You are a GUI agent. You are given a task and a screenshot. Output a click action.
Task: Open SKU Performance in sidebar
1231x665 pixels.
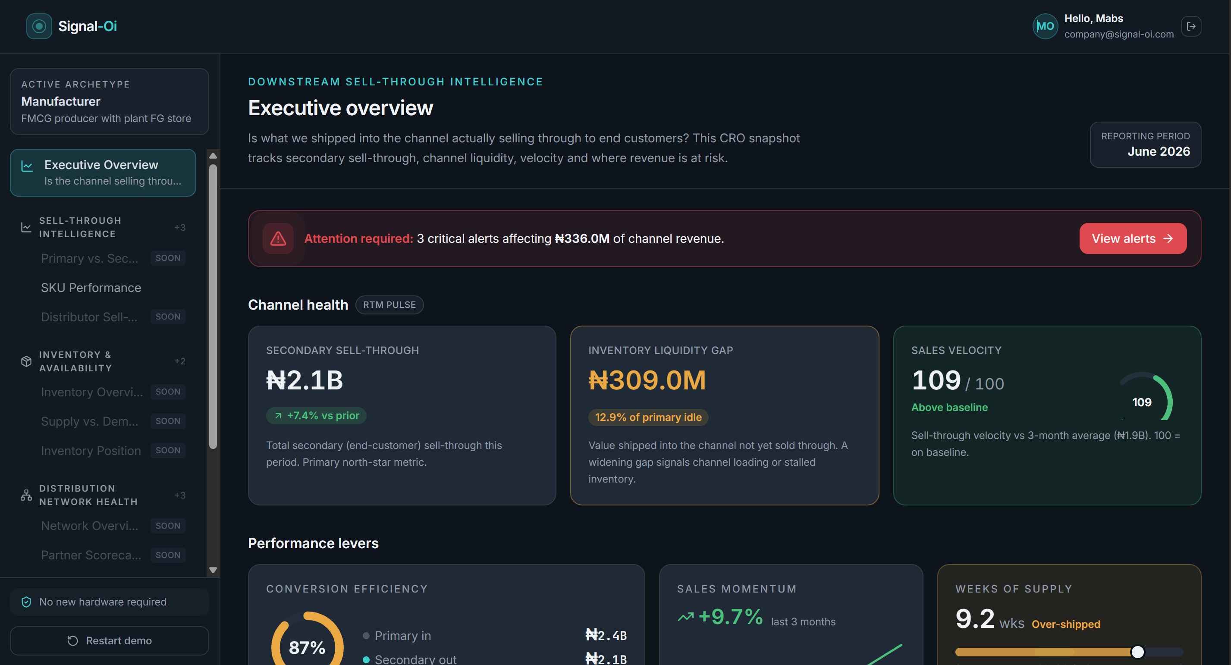pos(91,288)
